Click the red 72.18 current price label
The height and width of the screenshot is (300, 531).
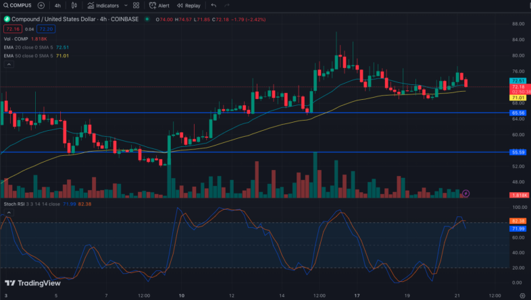click(520, 89)
